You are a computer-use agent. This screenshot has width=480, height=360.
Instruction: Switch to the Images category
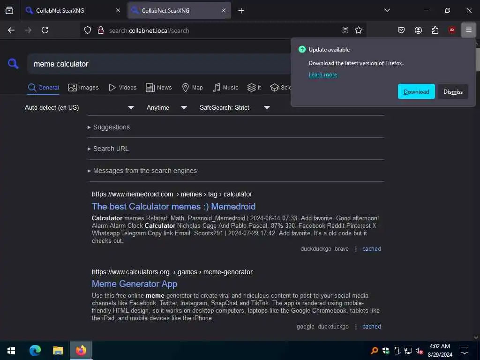tap(83, 88)
